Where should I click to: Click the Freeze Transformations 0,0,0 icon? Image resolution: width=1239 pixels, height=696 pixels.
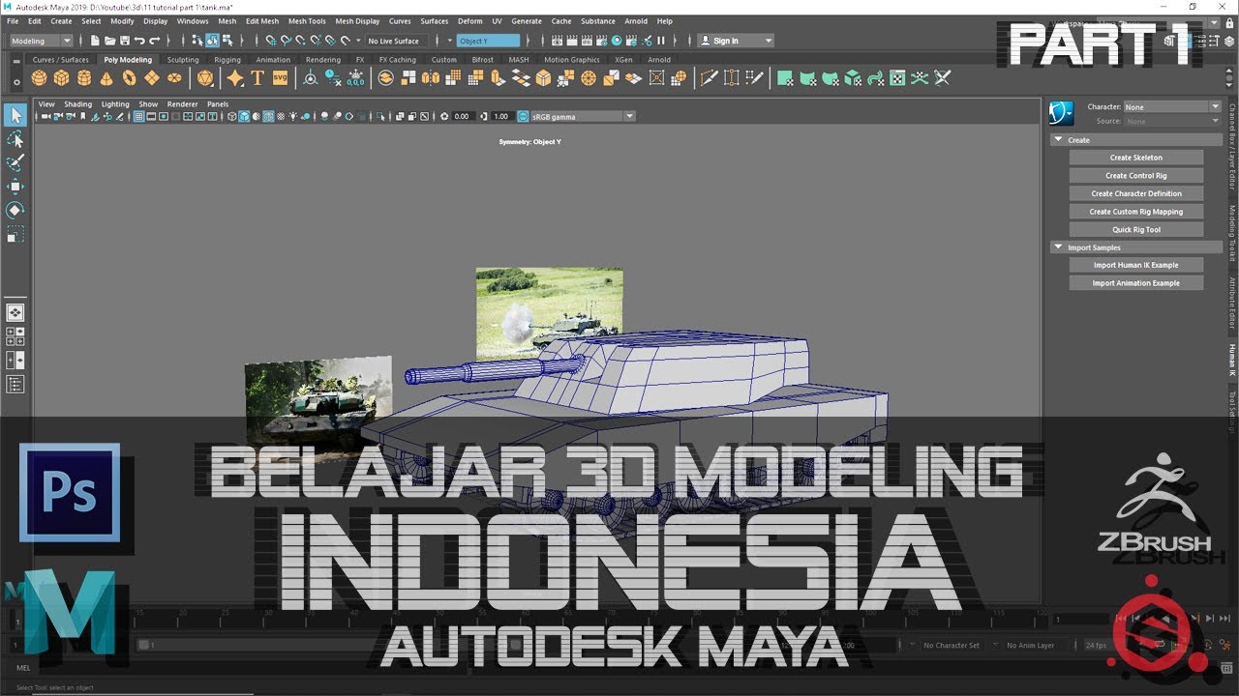pyautogui.click(x=355, y=78)
